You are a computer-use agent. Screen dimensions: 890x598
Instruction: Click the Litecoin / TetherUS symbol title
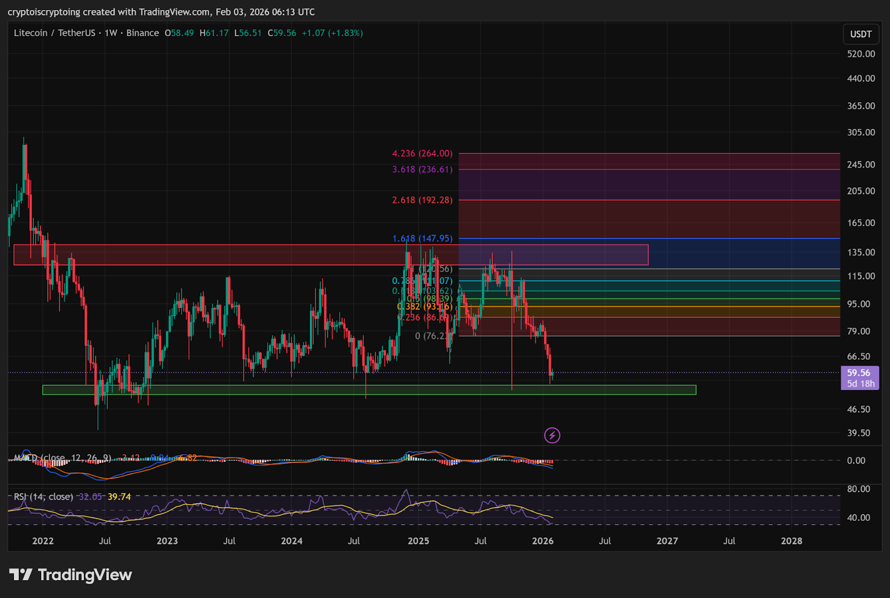pyautogui.click(x=55, y=33)
